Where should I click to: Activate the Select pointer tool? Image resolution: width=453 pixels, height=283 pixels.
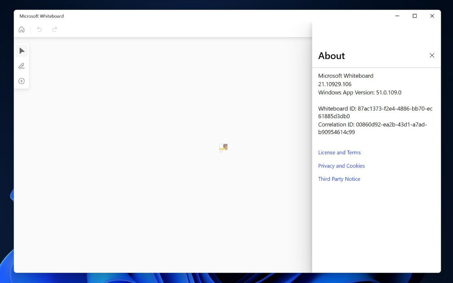(x=22, y=51)
